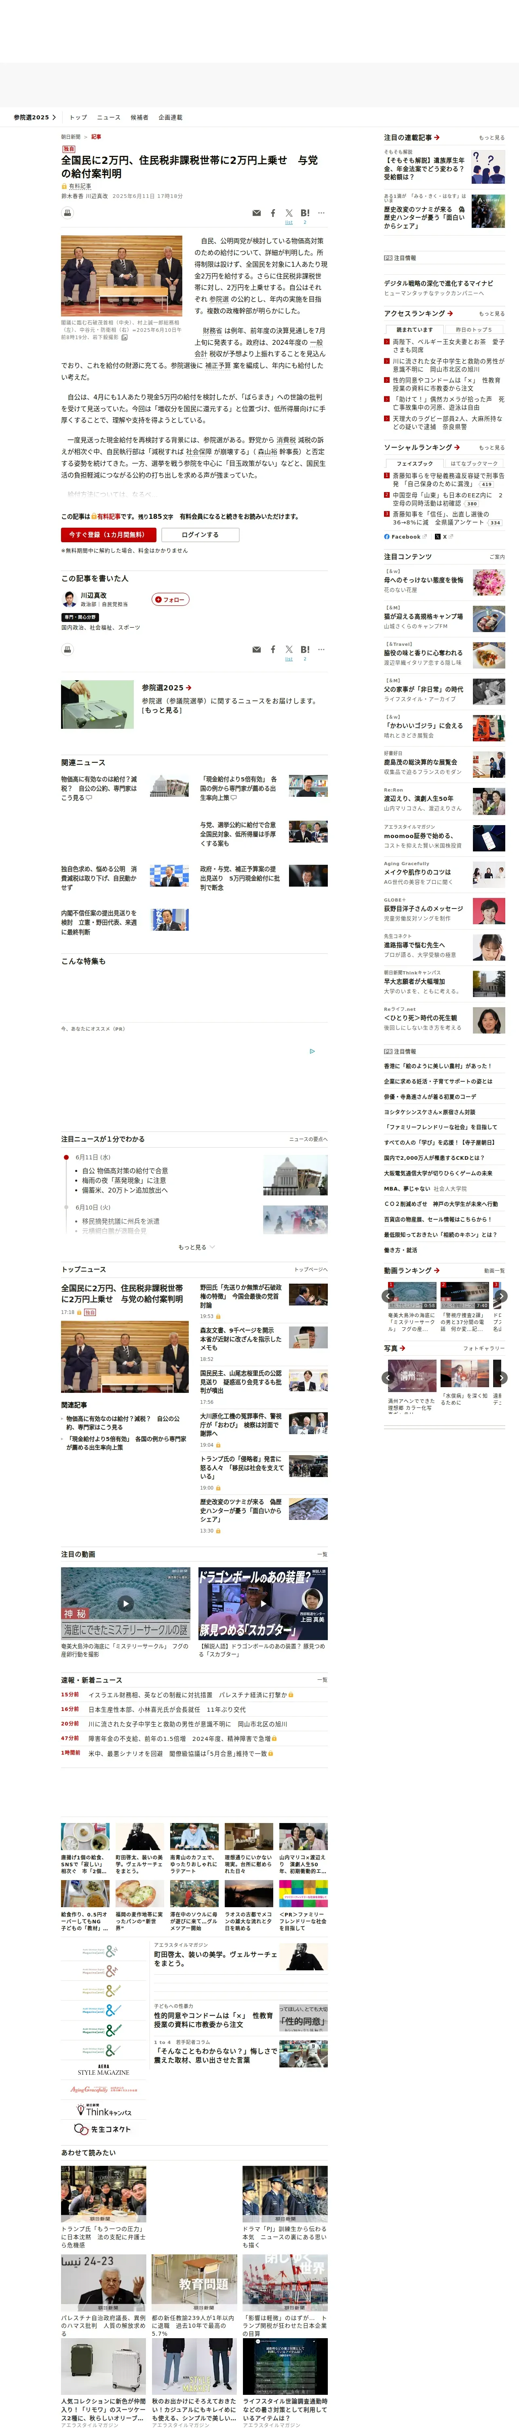
Task: Open breaking news イスラエル財務相、英などの制裁に対抗措置
Action: [x=188, y=1695]
